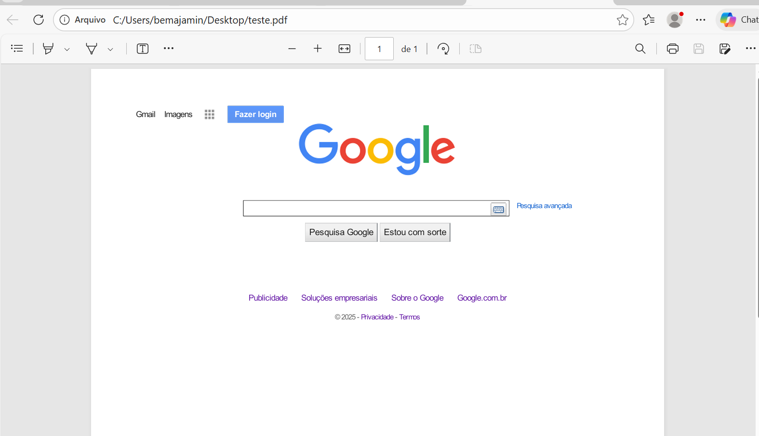Expand the erase tool options dropdown
This screenshot has height=436, width=759.
(x=110, y=49)
